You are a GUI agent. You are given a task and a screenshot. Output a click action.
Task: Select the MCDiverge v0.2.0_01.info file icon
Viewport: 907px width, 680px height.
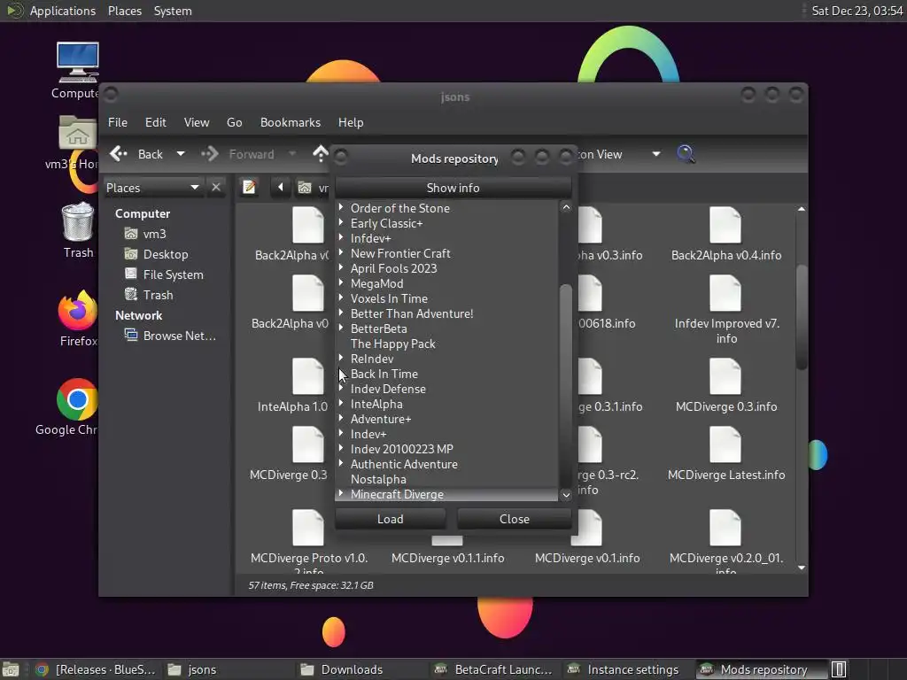click(x=725, y=528)
